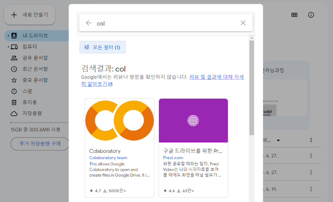Select 내 드라이브 in the sidebar
The image size is (333, 202).
[37, 35]
